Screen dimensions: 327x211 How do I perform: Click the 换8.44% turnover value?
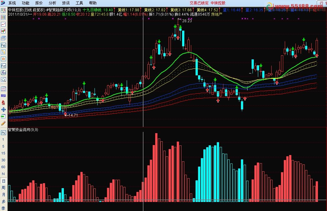point(181,14)
